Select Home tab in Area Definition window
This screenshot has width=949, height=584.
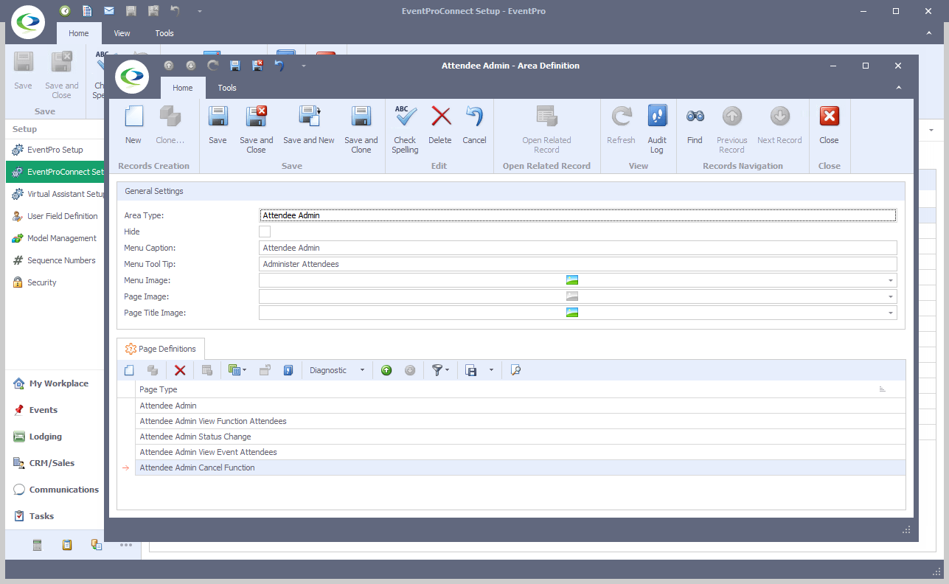[183, 88]
